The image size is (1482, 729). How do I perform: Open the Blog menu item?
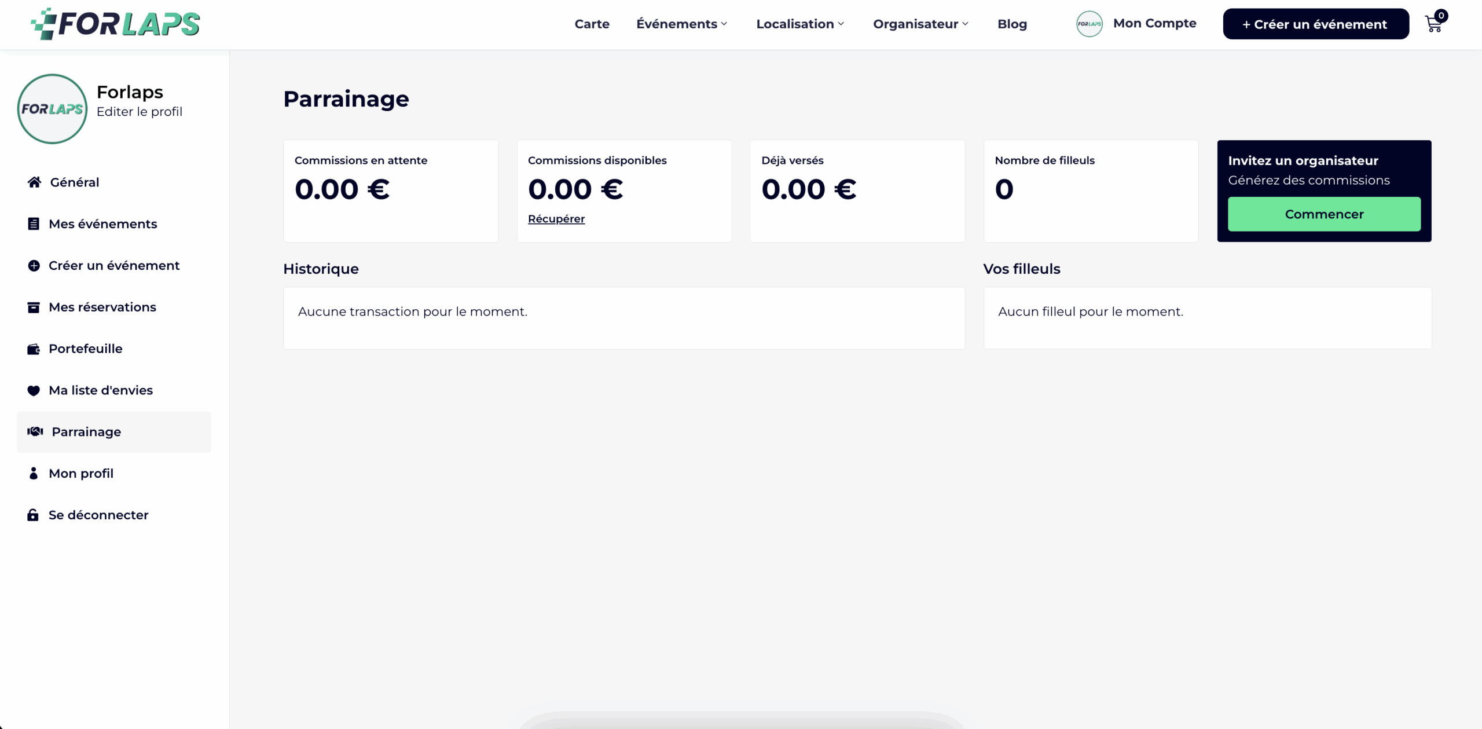coord(1012,24)
